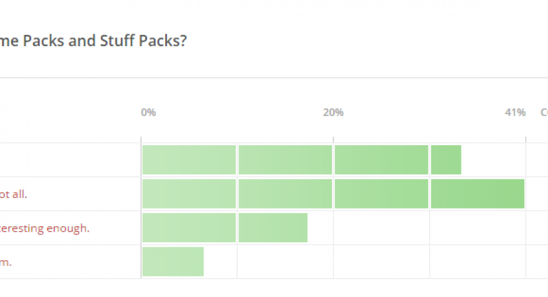The image size is (548, 297).
Task: Click first segment of the 'ot all.' bar
Action: click(189, 194)
